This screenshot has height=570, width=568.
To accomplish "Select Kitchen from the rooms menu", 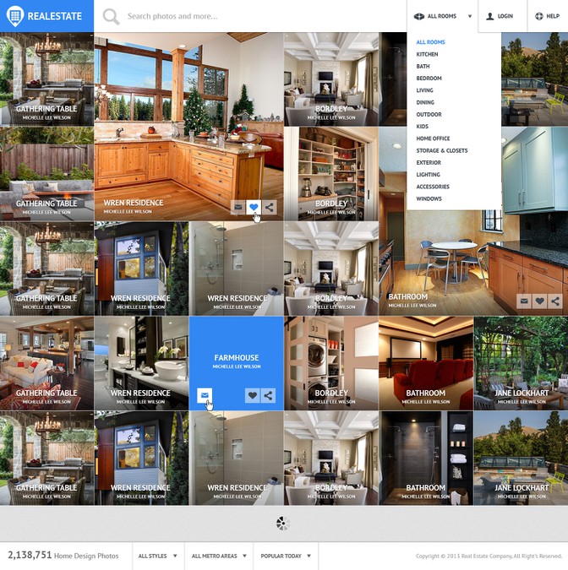I will coord(427,54).
